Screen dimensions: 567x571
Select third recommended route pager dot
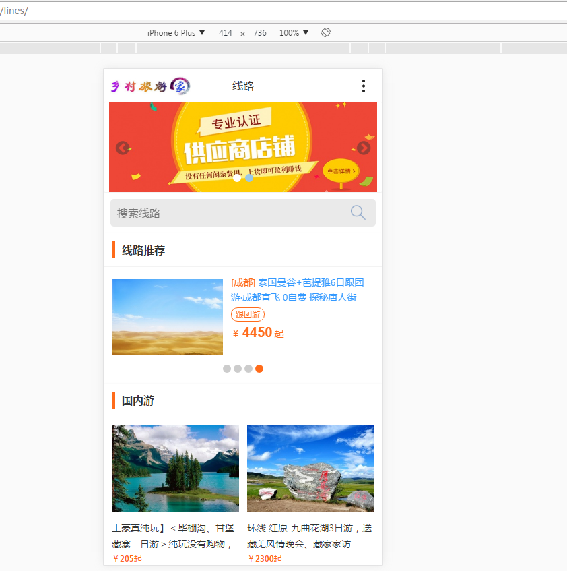pos(248,369)
